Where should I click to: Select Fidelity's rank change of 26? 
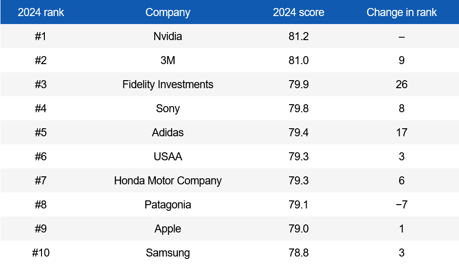(401, 84)
